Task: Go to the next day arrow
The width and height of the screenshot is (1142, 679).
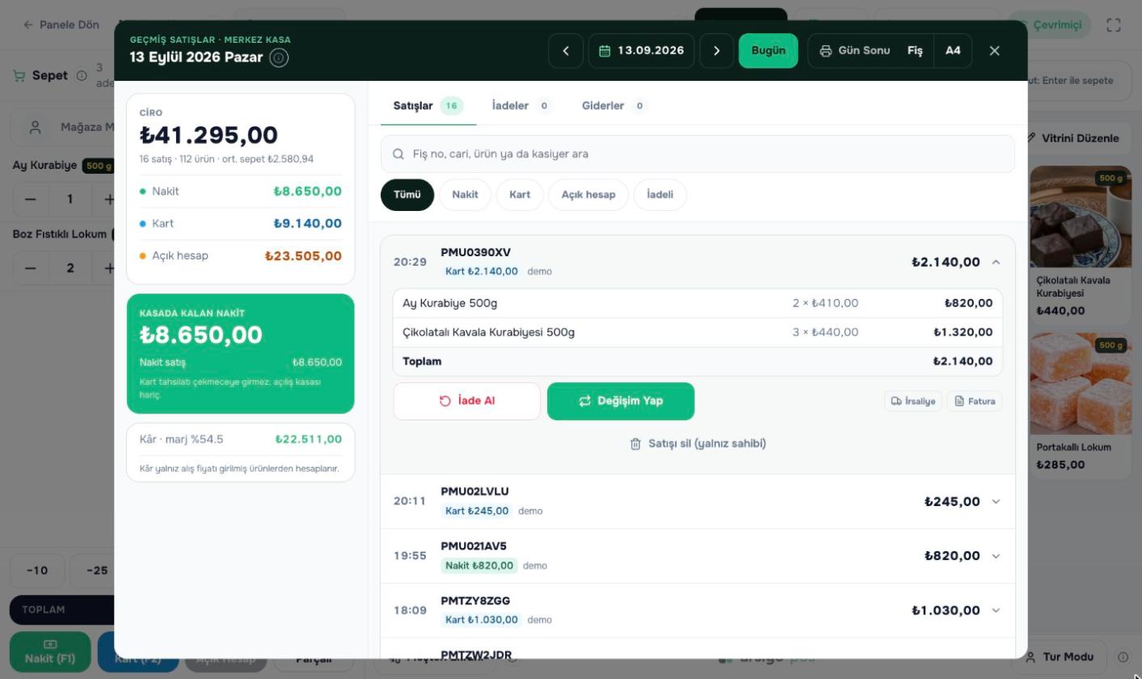Action: click(717, 51)
